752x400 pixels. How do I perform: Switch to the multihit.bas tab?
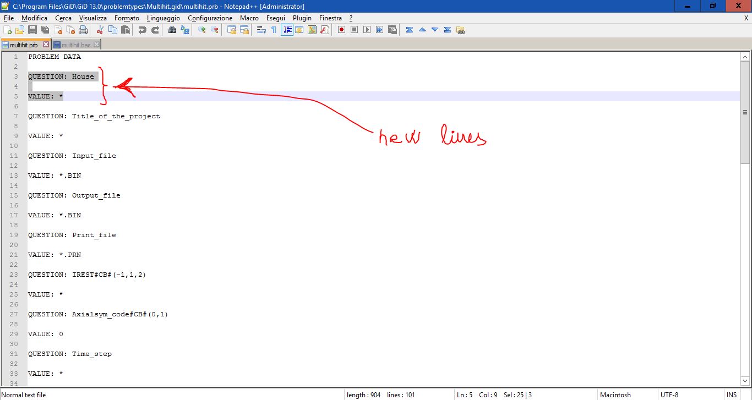click(75, 45)
